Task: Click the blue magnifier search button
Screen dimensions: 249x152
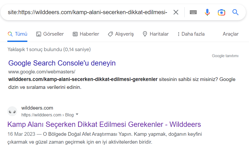Action: coord(235,12)
